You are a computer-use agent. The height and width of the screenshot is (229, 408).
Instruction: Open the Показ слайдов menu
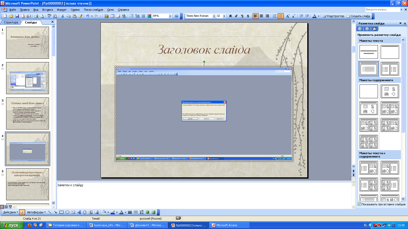point(93,10)
